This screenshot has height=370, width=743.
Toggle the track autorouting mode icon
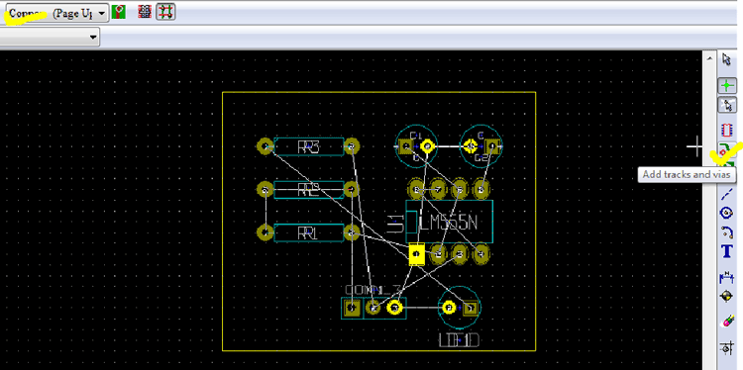pos(165,12)
